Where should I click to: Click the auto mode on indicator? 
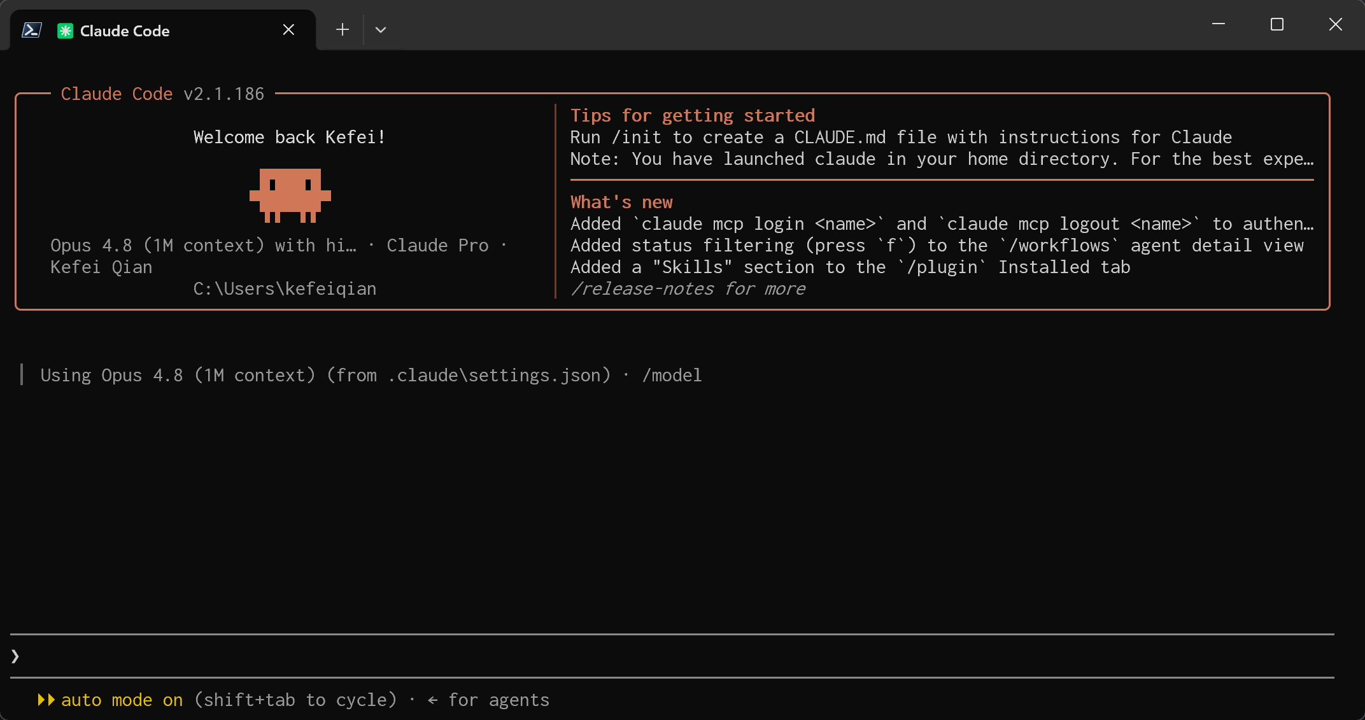(x=122, y=700)
